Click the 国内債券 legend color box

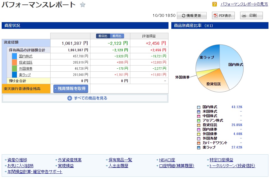pos(199,130)
